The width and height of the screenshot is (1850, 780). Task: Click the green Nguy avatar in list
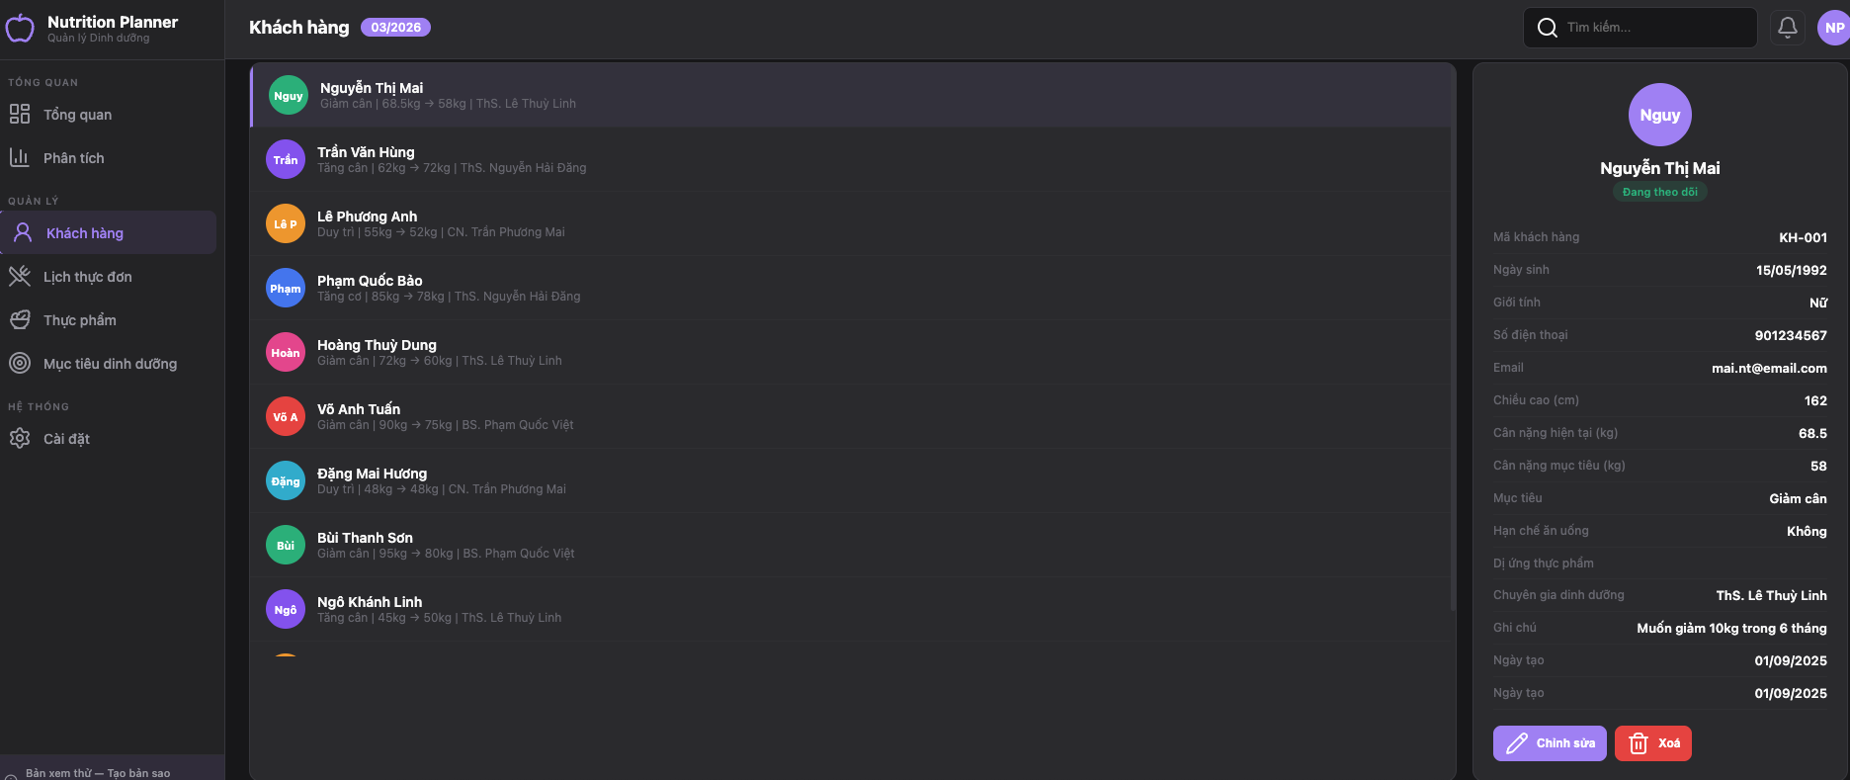(x=289, y=96)
